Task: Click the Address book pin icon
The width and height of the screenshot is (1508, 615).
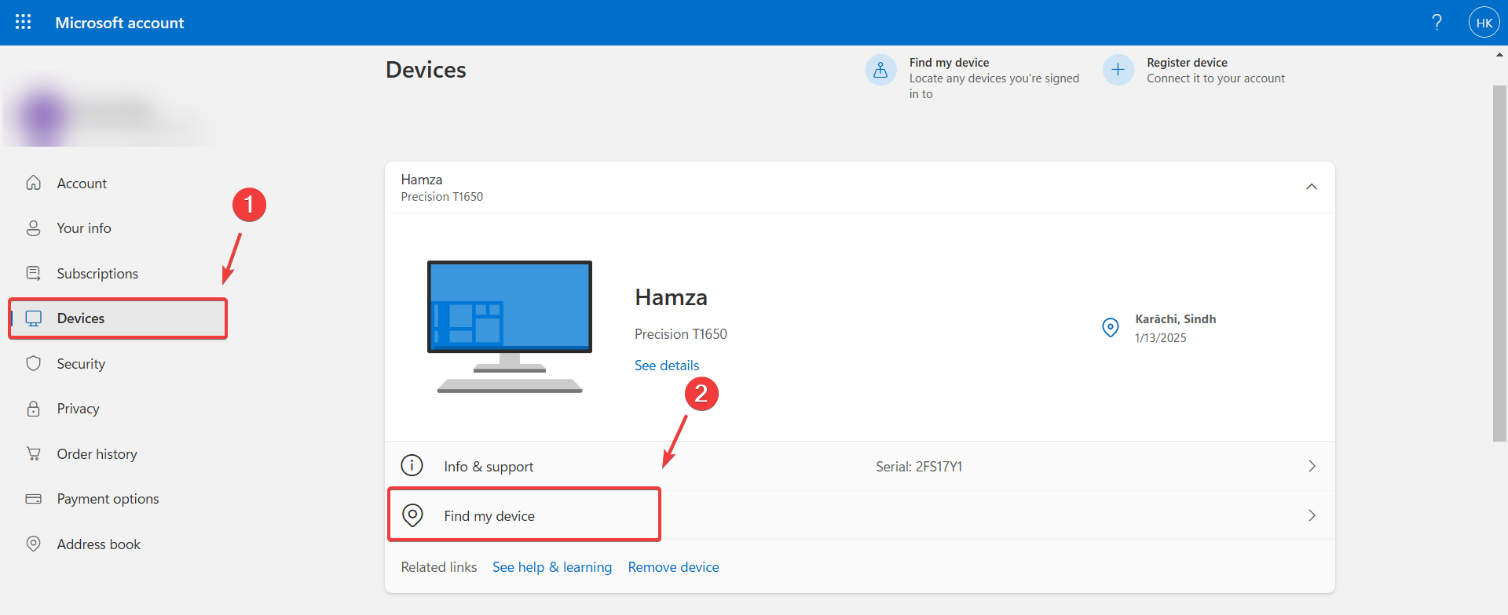Action: tap(33, 544)
